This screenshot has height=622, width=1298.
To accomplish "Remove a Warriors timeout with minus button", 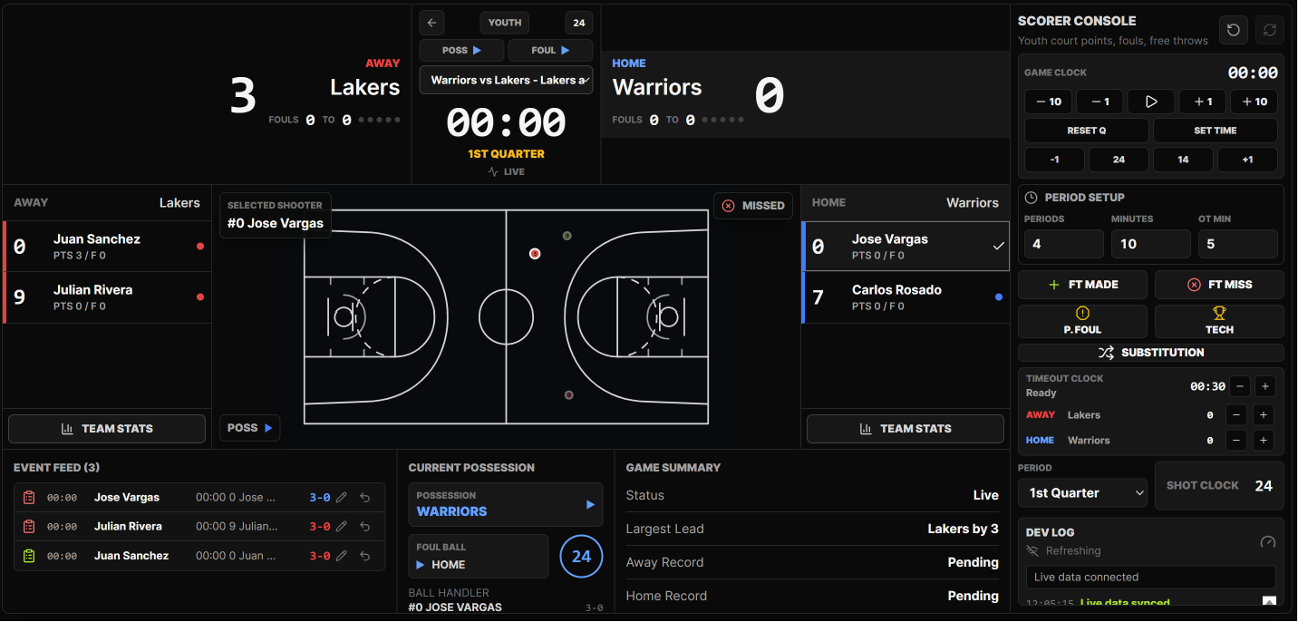I will (1235, 441).
